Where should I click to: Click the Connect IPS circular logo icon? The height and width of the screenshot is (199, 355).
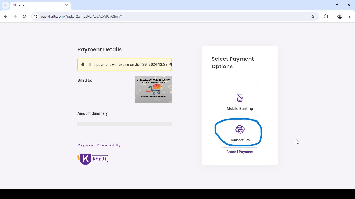[240, 129]
